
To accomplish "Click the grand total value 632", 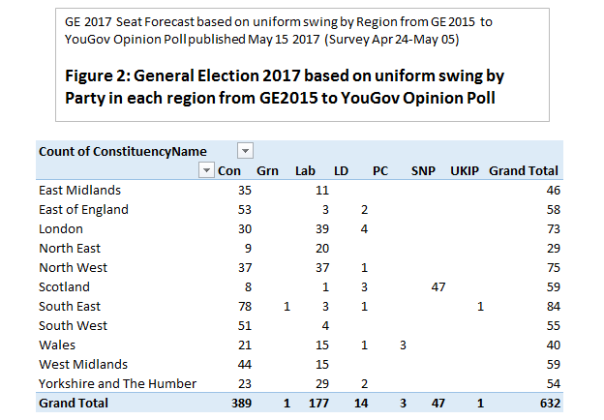I will pyautogui.click(x=546, y=403).
